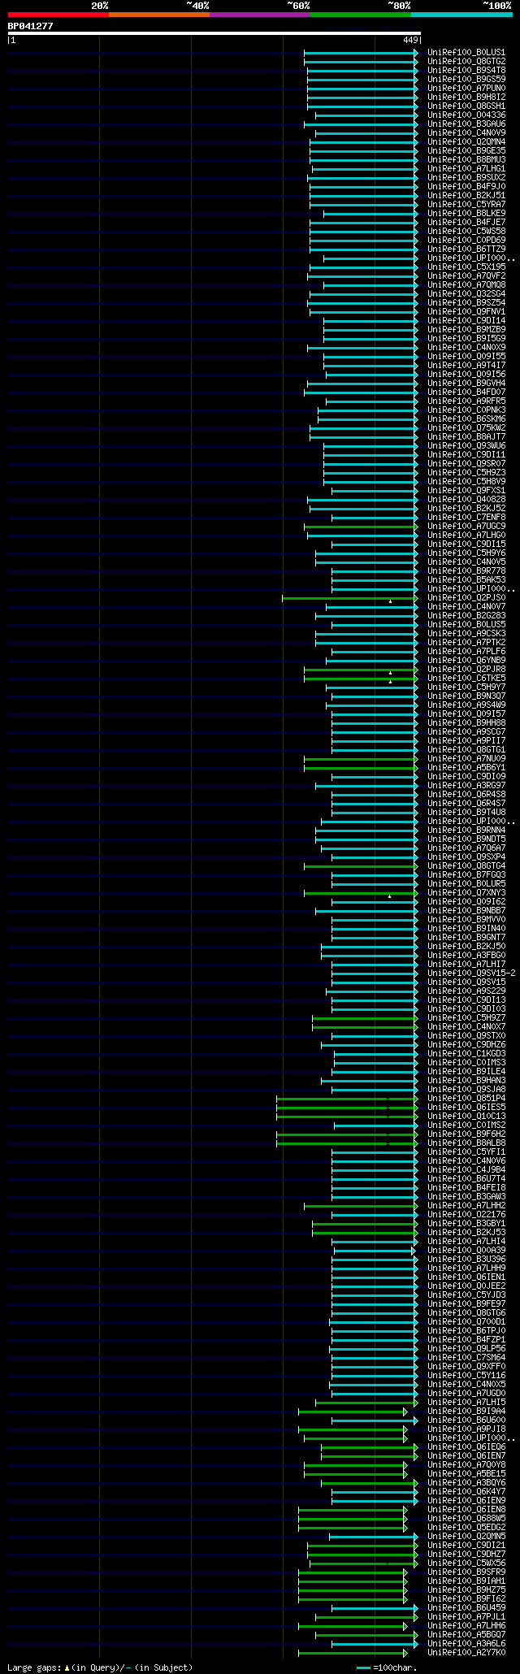The image size is (520, 1674).
Task: Choose the UniRef100_B9SFR9 entry
Action: (466, 1572)
